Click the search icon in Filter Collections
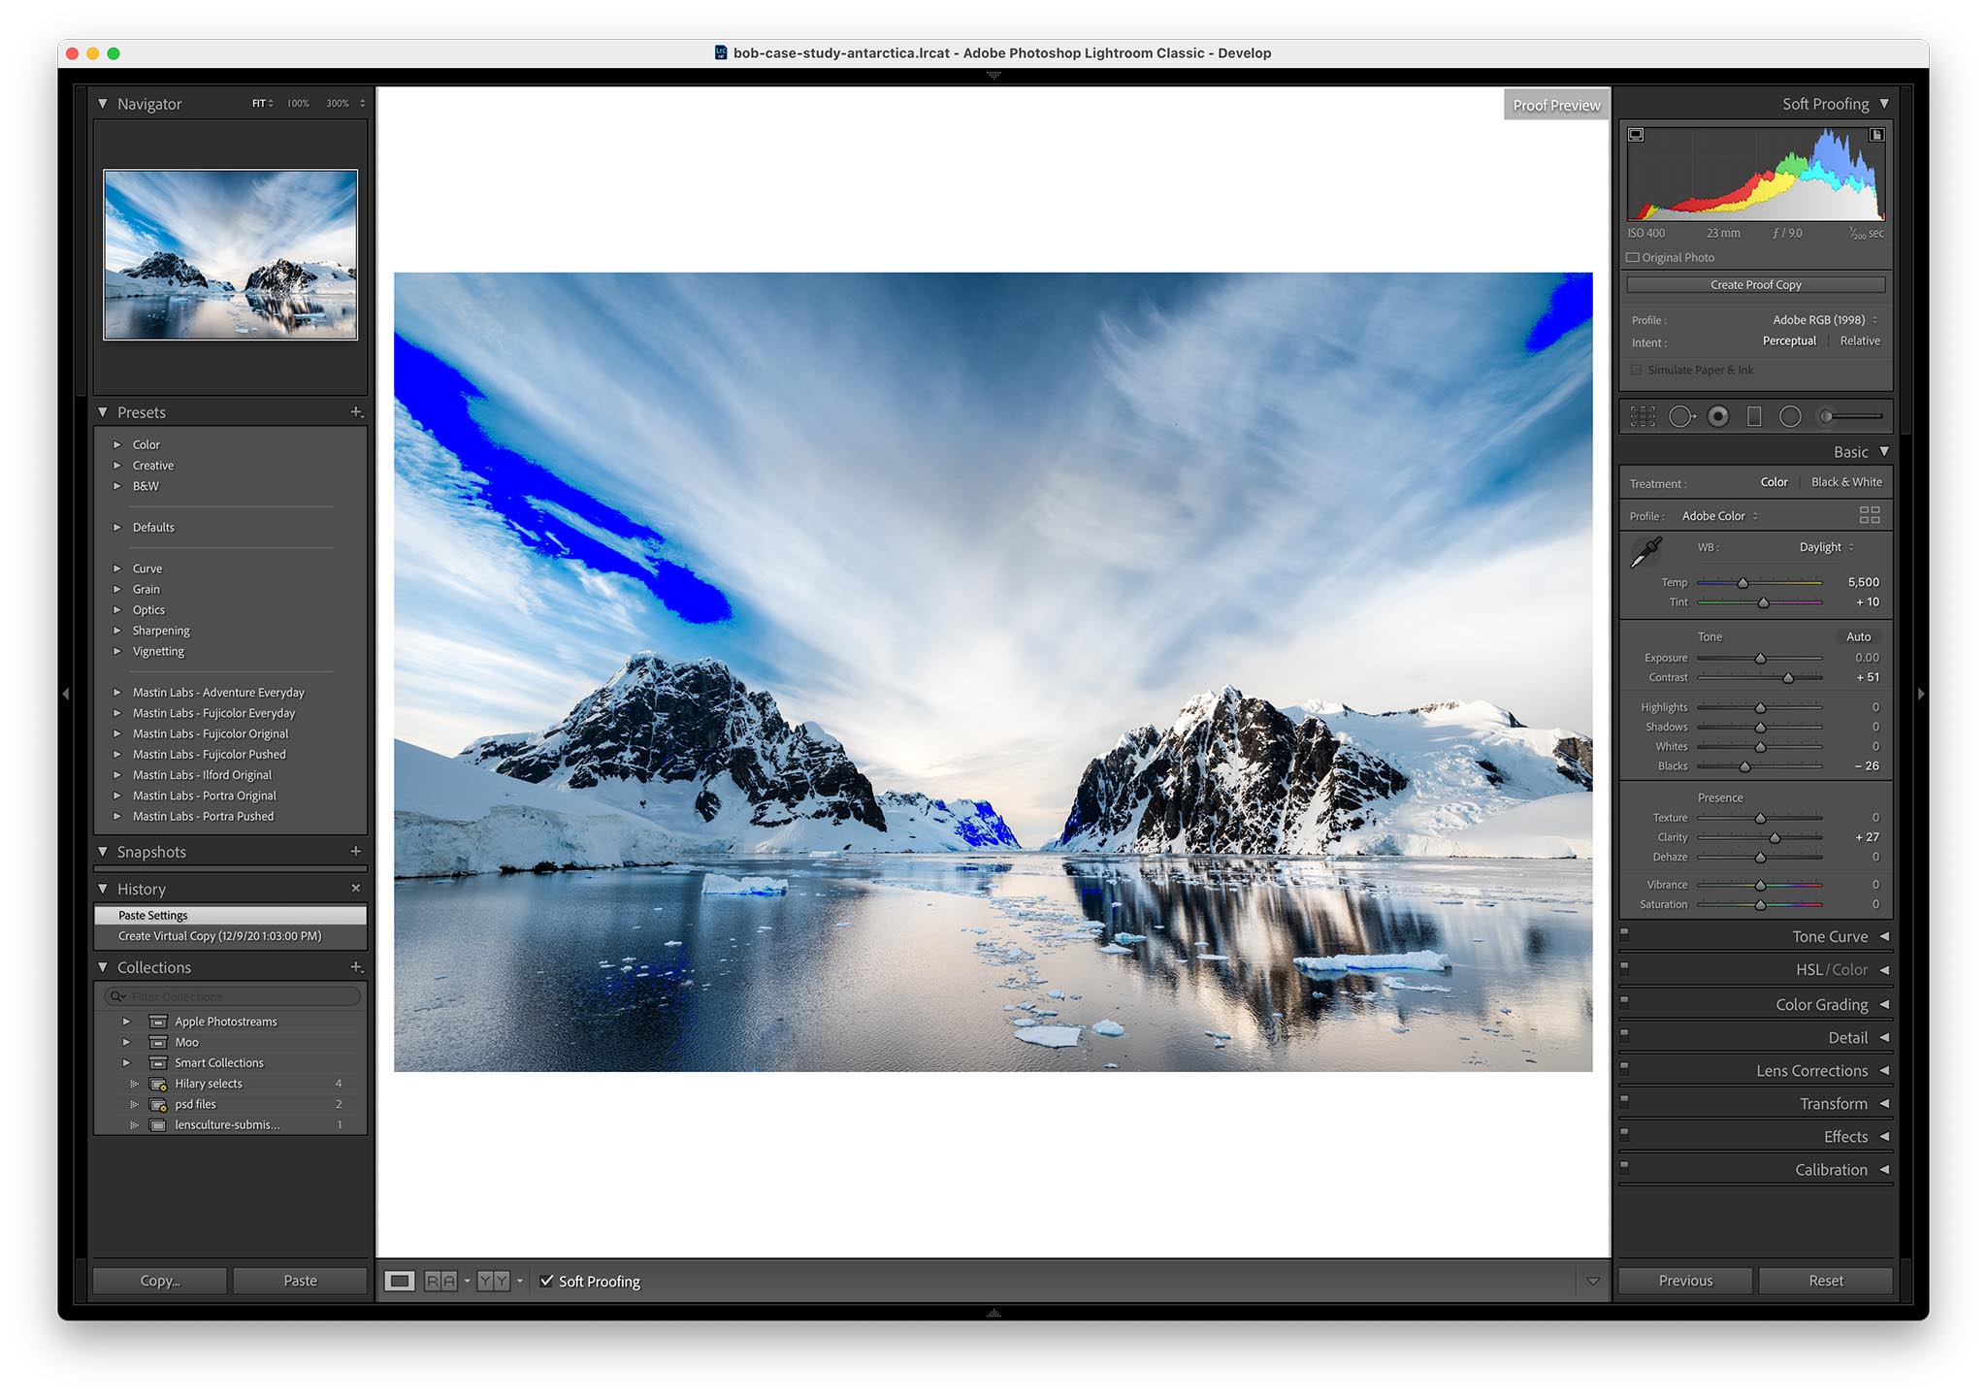The width and height of the screenshot is (1987, 1397). click(117, 996)
